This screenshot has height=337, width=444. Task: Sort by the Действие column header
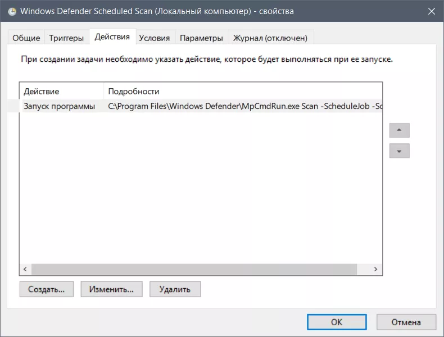61,92
